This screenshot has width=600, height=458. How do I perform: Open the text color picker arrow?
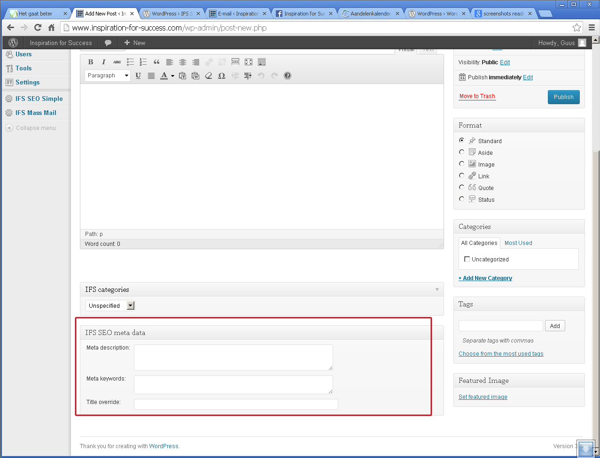click(172, 76)
